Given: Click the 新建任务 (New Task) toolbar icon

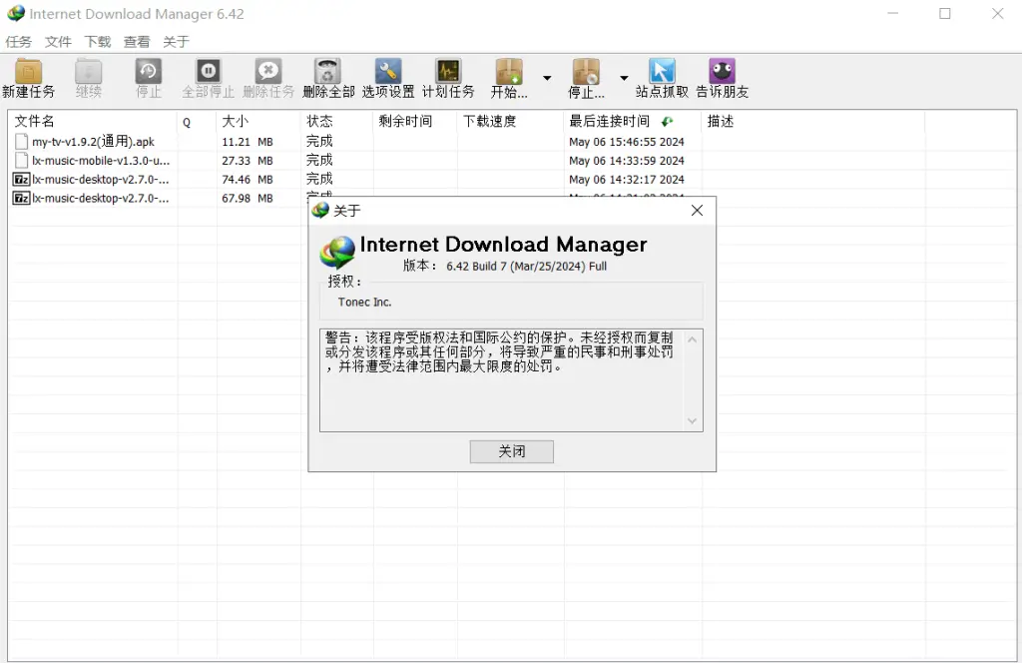Looking at the screenshot, I should click(x=28, y=72).
